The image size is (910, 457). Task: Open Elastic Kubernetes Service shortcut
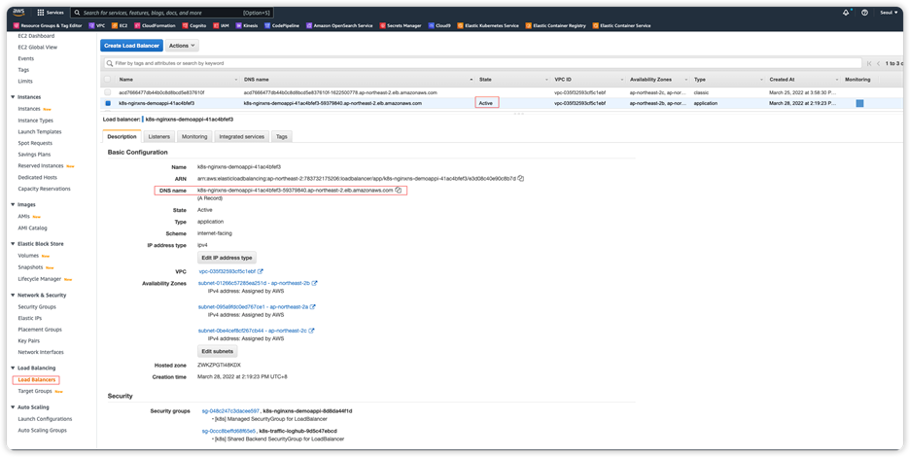coord(488,25)
